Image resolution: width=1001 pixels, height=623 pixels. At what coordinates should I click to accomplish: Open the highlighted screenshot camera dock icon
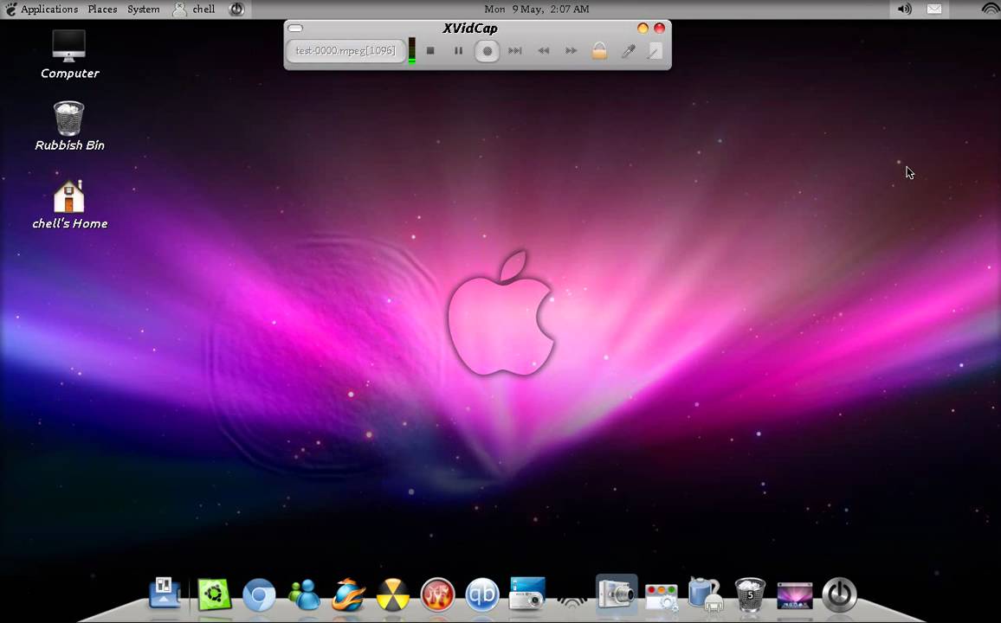[617, 593]
